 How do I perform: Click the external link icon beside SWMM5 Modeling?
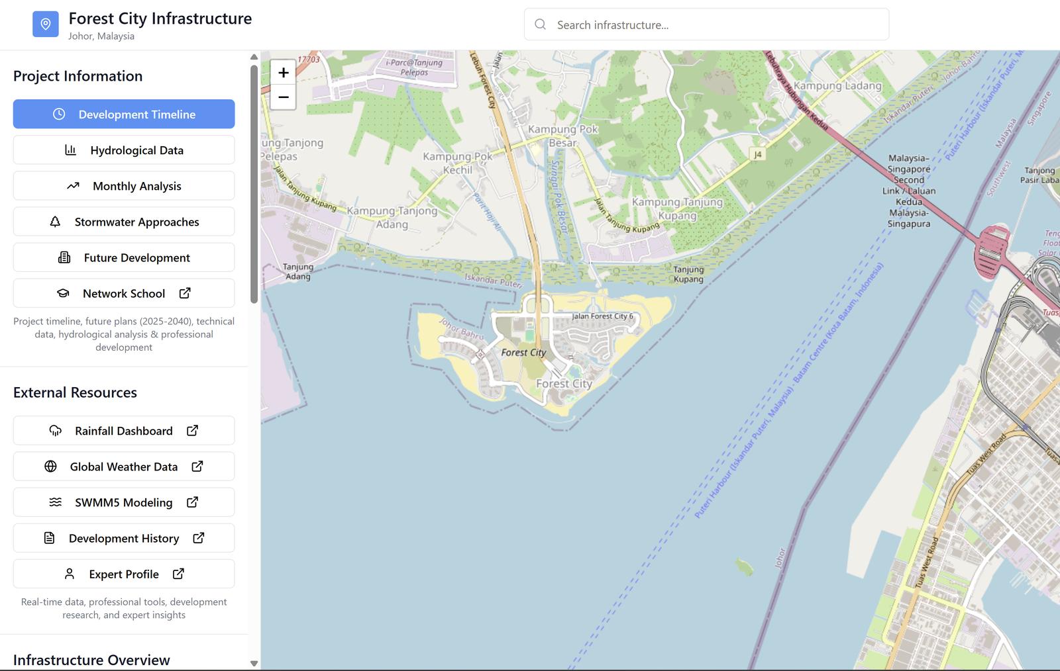tap(192, 502)
